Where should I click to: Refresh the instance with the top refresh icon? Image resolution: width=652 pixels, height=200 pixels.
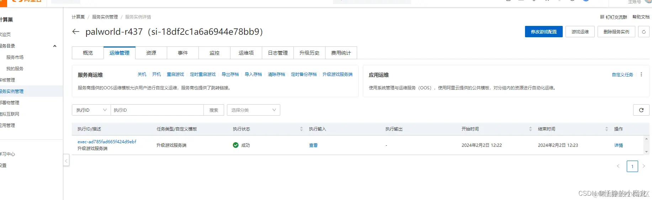643,32
